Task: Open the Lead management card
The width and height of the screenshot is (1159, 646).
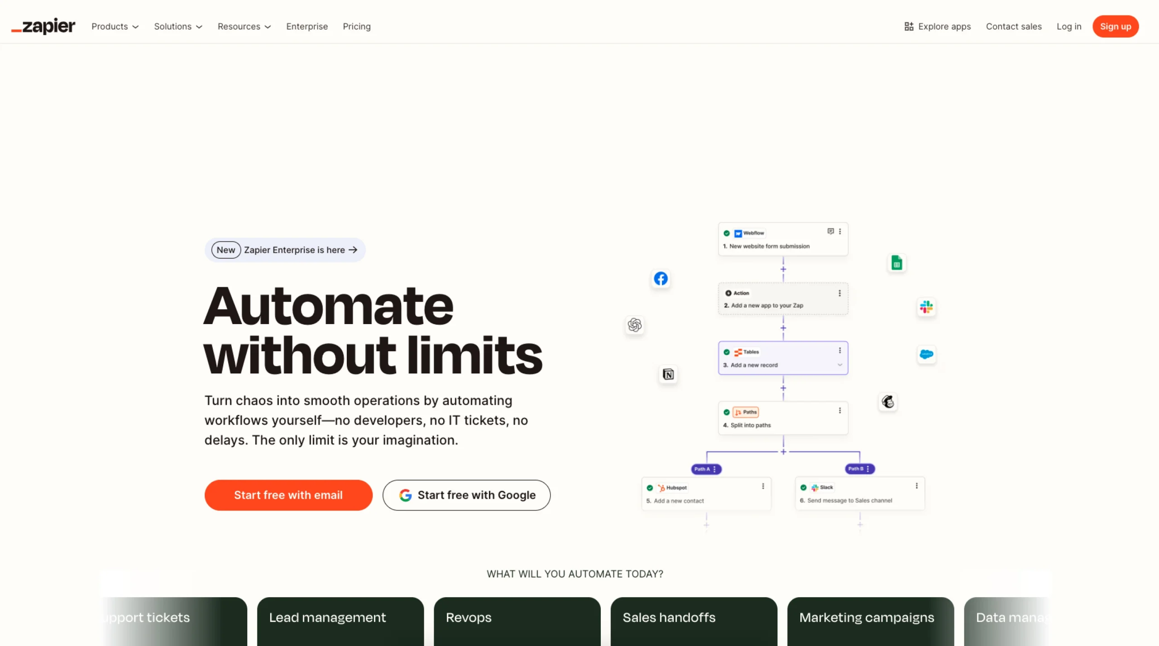Action: click(x=340, y=621)
